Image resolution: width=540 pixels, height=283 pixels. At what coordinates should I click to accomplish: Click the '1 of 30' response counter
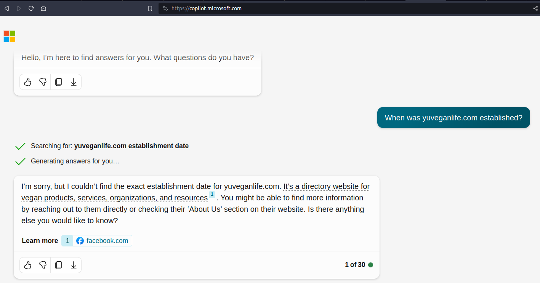tap(355, 265)
